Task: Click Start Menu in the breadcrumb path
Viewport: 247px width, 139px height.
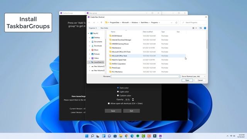Action: pyautogui.click(x=144, y=22)
